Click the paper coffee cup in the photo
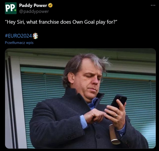This screenshot has height=151, width=159. pos(114,134)
